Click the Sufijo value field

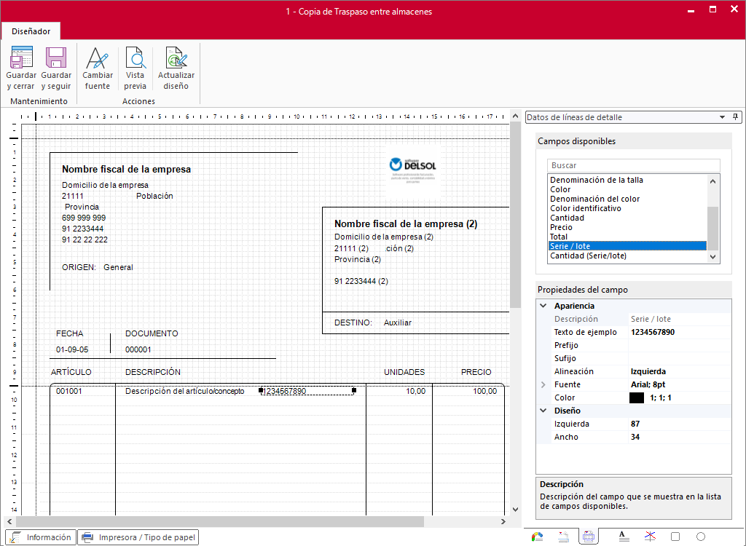[x=680, y=358]
